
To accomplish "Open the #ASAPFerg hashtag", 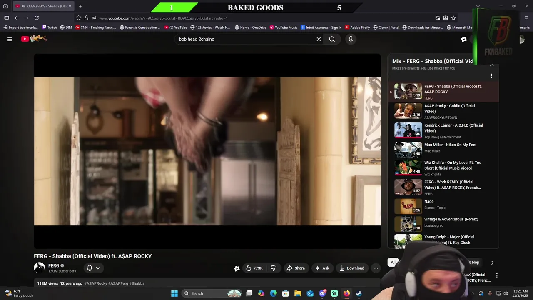I will 118,283.
